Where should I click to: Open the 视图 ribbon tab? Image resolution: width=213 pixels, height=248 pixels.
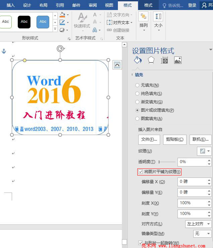(x=109, y=5)
